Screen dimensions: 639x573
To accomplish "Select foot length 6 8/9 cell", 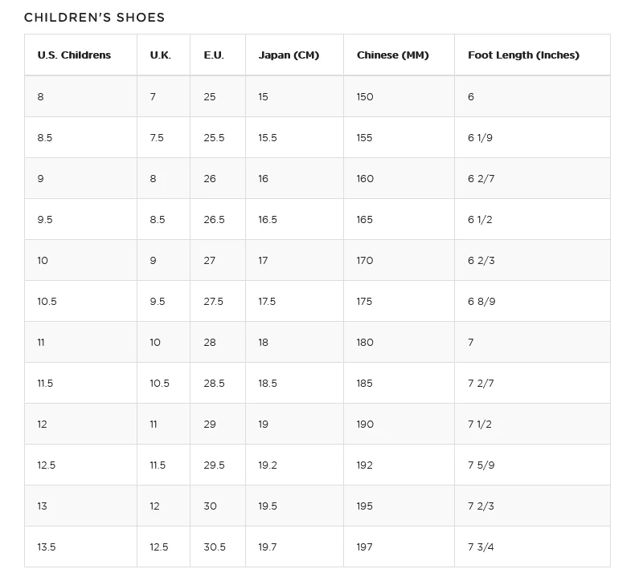I will click(x=481, y=302).
